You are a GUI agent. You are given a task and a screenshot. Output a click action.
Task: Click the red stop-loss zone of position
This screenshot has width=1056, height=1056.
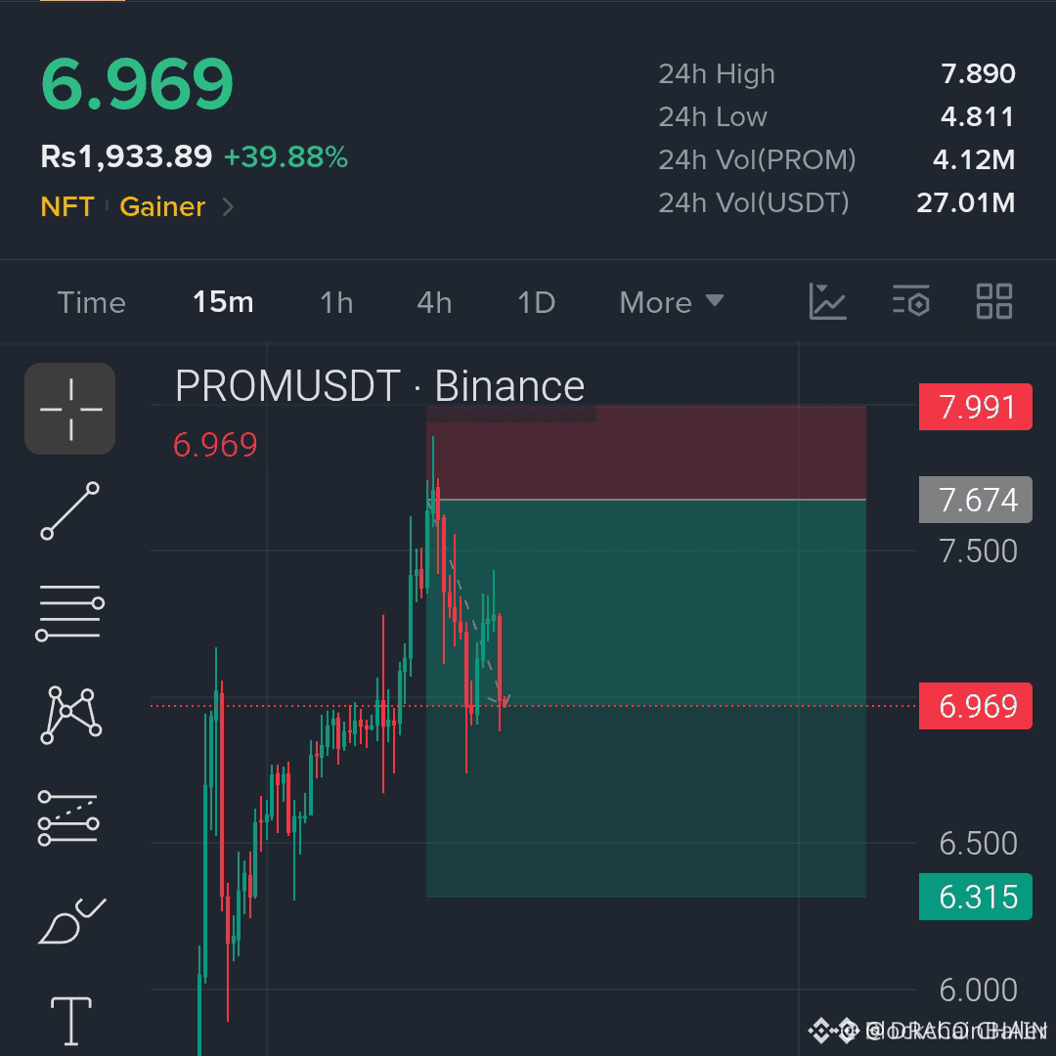tap(646, 453)
